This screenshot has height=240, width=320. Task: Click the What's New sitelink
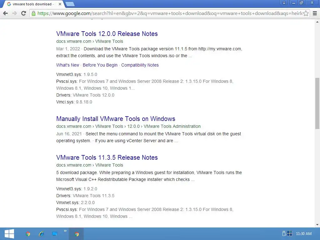pos(67,65)
